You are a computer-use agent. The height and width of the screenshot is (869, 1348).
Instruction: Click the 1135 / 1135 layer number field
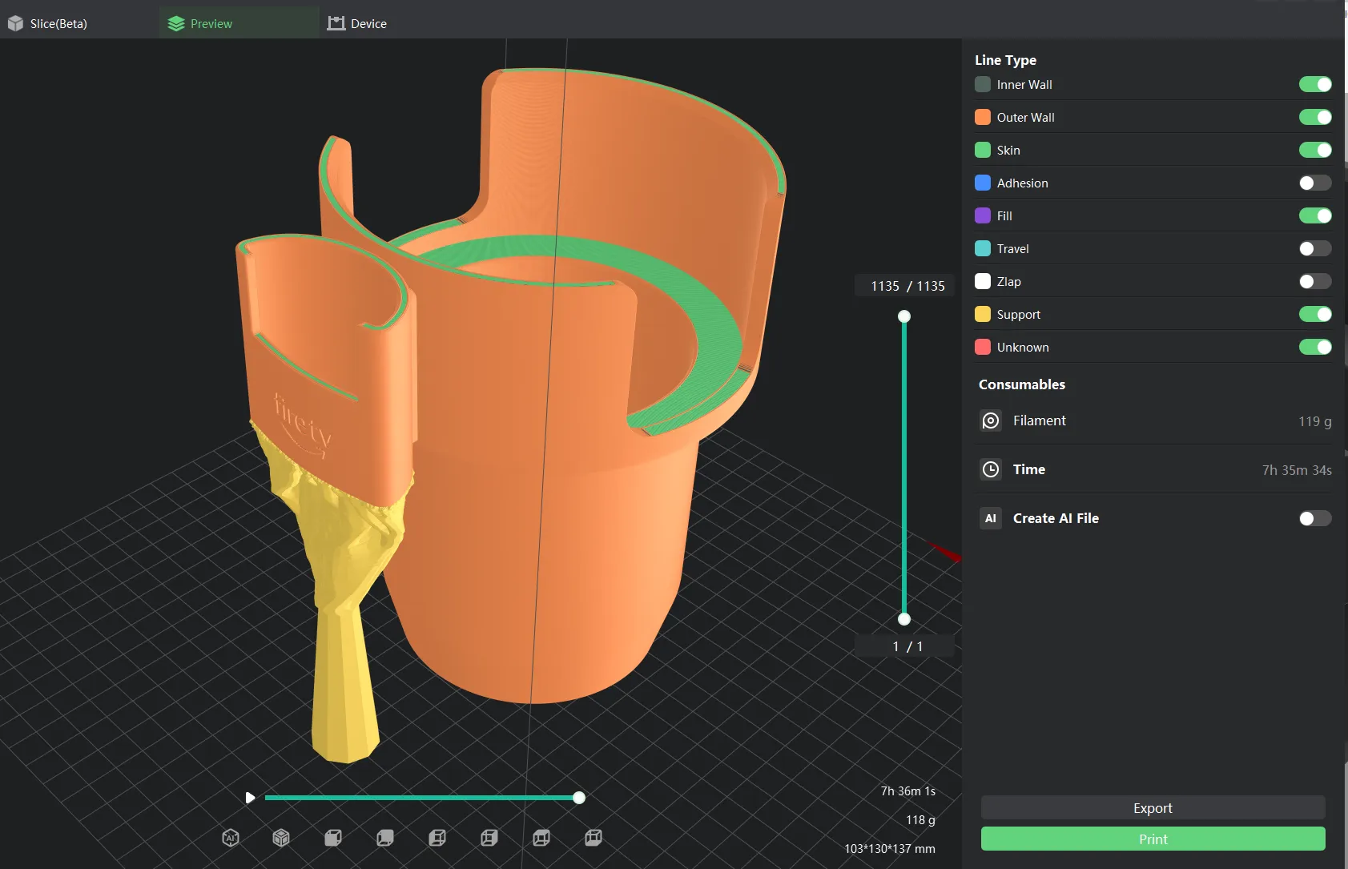pos(907,286)
